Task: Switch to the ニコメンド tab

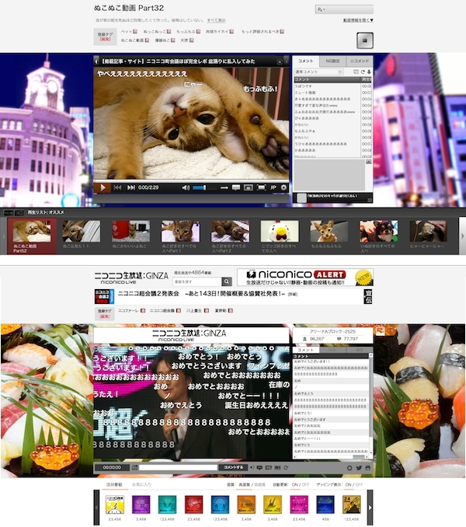Action: tap(359, 60)
